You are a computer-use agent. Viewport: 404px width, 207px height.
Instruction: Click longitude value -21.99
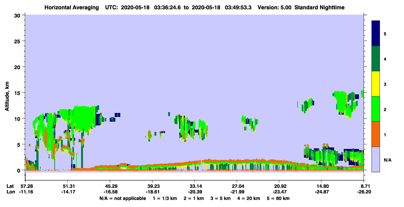click(x=237, y=192)
